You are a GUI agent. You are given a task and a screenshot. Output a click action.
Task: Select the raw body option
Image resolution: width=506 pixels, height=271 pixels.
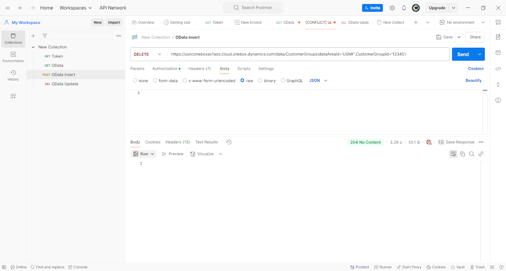pyautogui.click(x=242, y=81)
